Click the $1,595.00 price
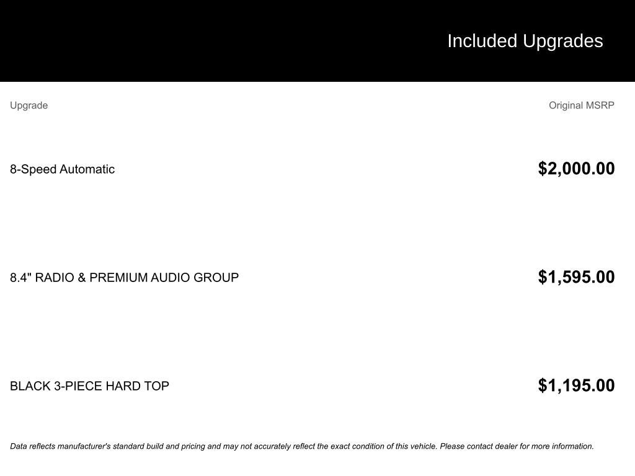The image size is (635, 476). (576, 277)
